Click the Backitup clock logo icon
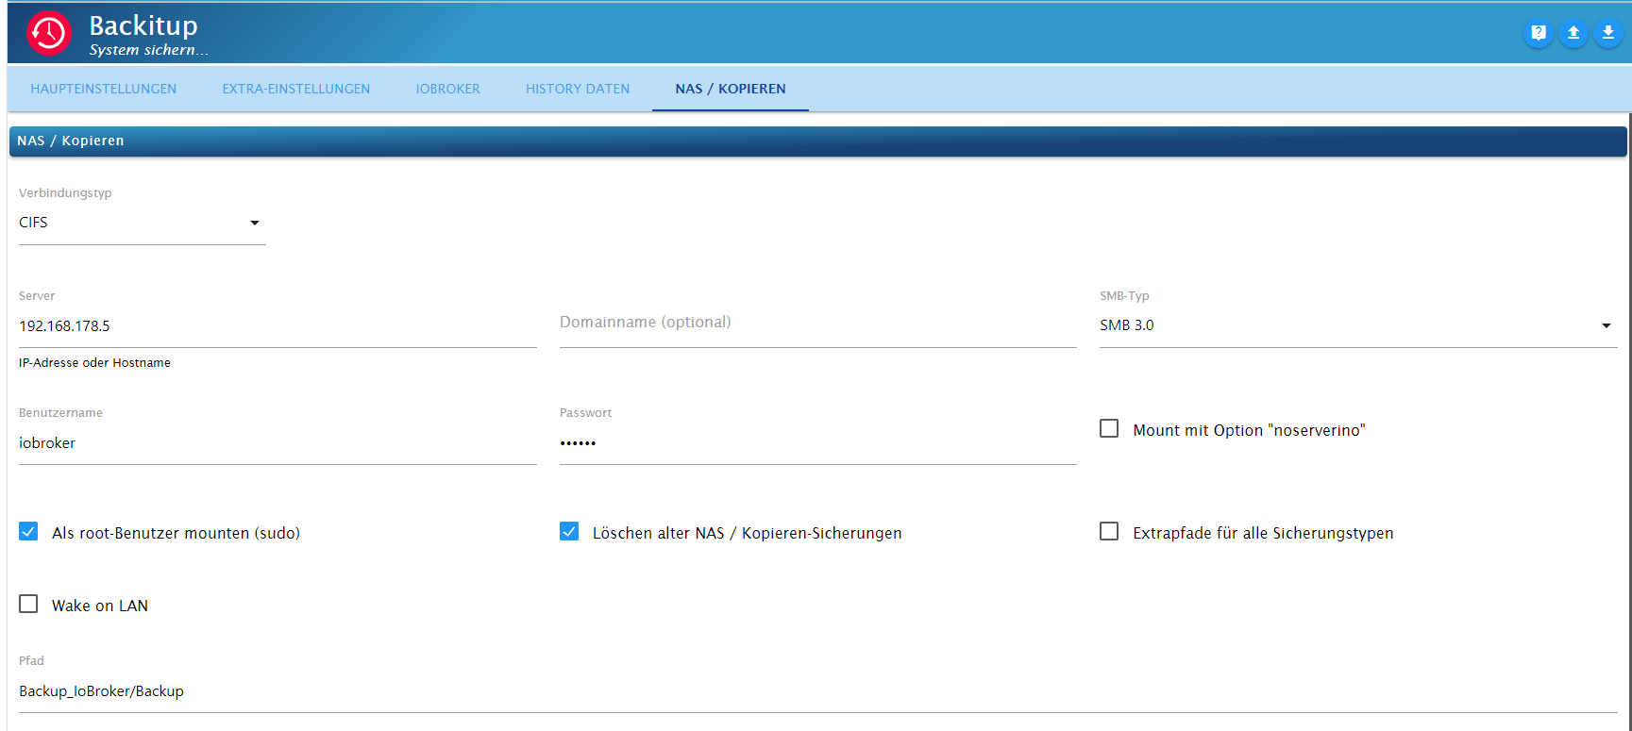 tap(48, 33)
